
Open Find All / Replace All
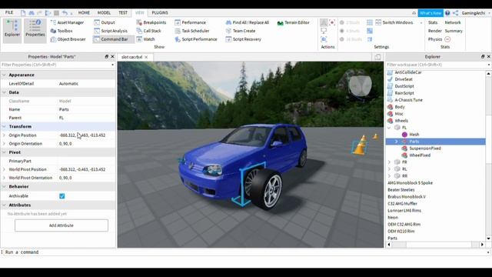tap(248, 22)
